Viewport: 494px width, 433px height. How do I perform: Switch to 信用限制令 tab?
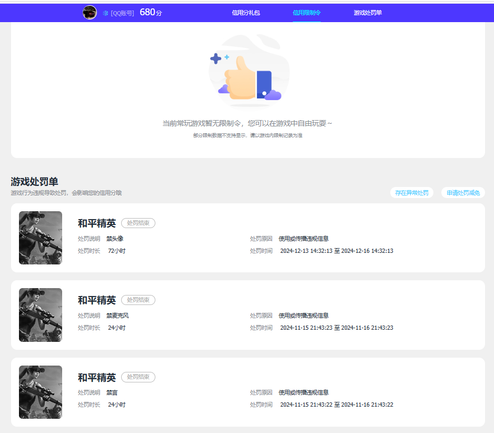click(307, 13)
